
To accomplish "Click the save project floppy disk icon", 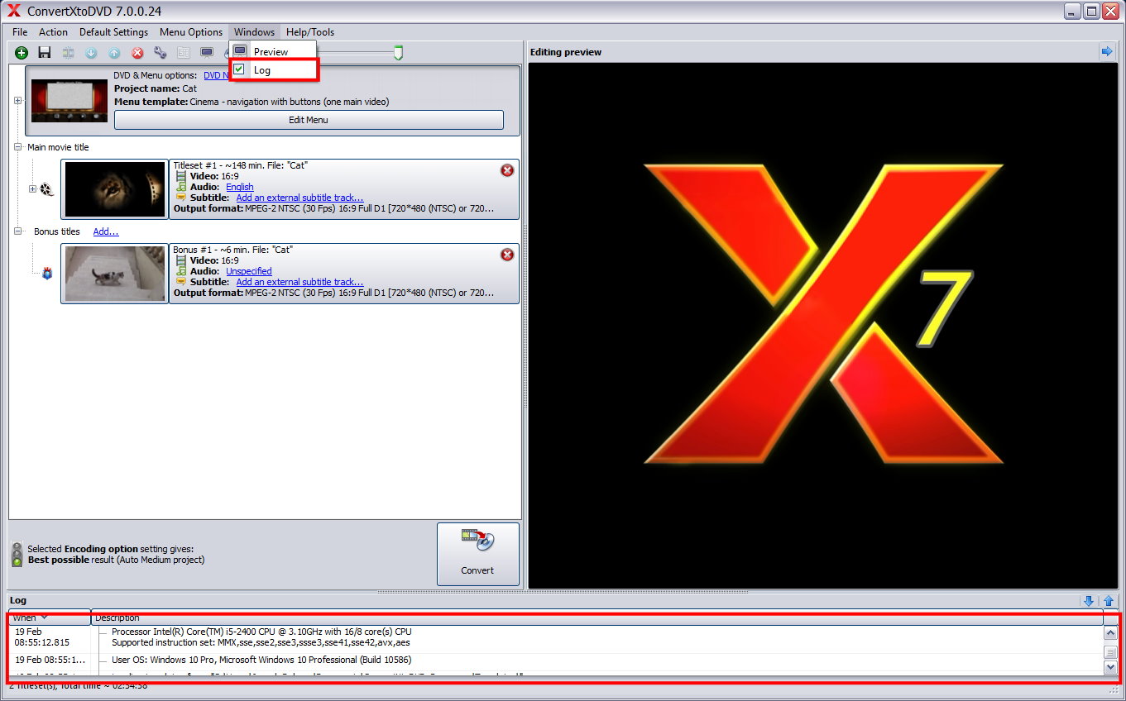I will click(45, 53).
